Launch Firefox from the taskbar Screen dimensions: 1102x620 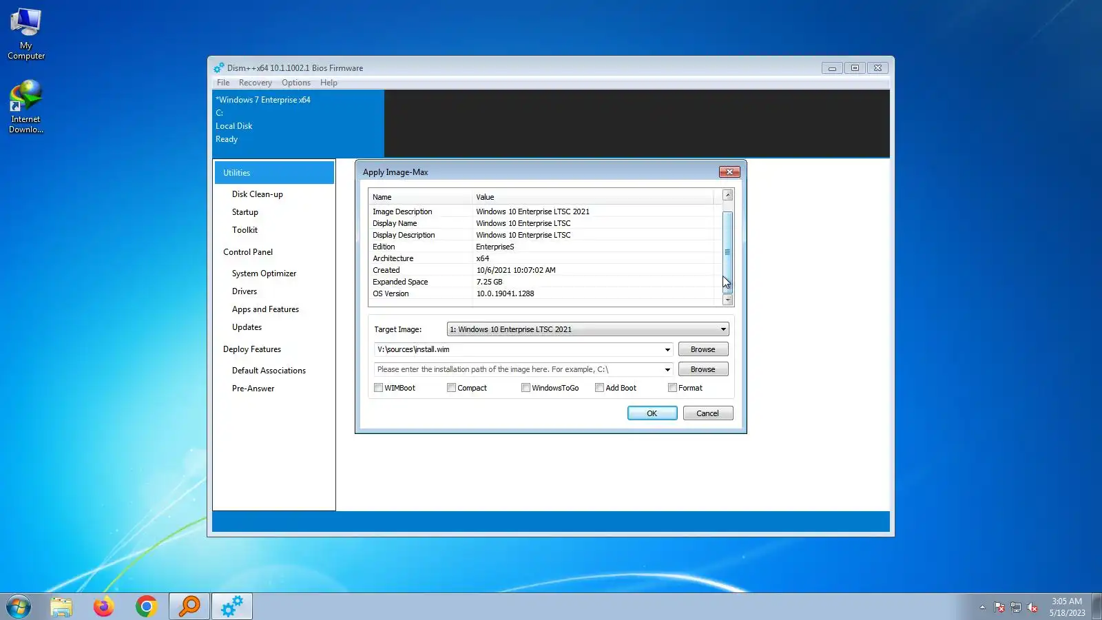pos(104,606)
